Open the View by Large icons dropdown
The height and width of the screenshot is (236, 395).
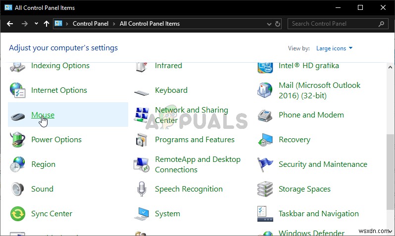[334, 48]
